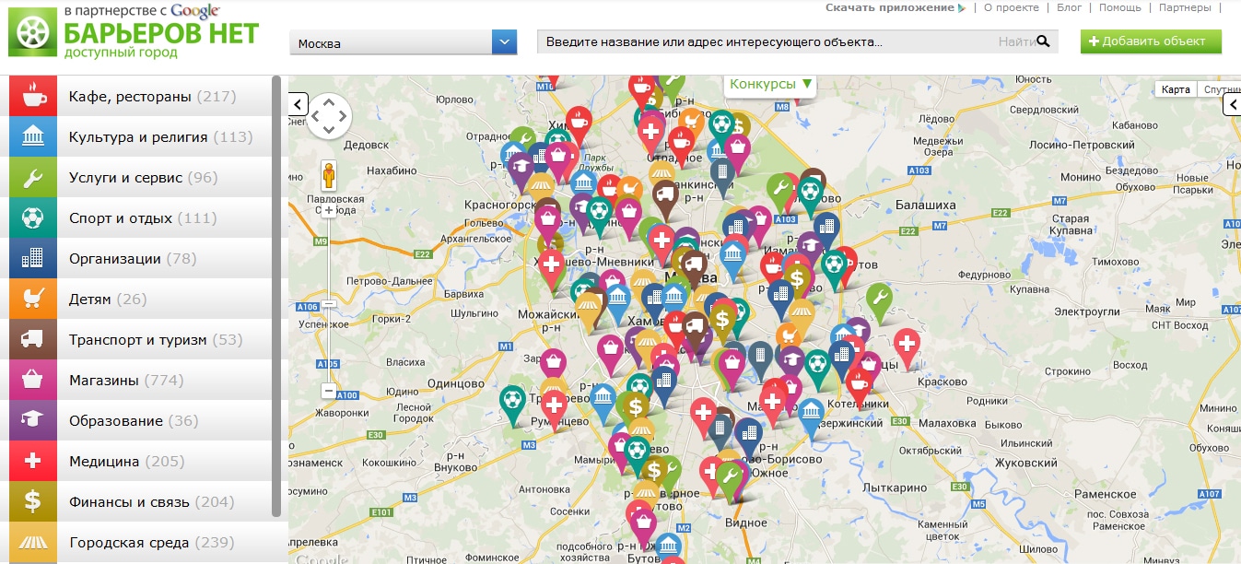Viewport: 1241px width, 564px height.
Task: Select category Культура и религия (113)
Action: coord(140,136)
